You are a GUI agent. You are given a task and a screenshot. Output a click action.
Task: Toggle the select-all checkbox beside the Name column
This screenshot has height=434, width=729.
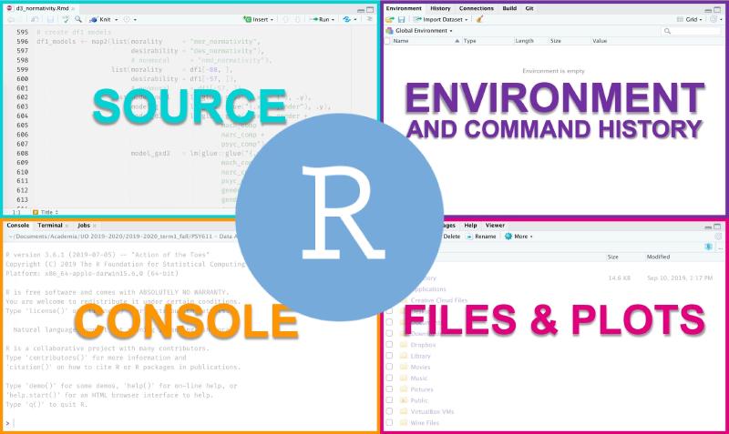pos(388,41)
